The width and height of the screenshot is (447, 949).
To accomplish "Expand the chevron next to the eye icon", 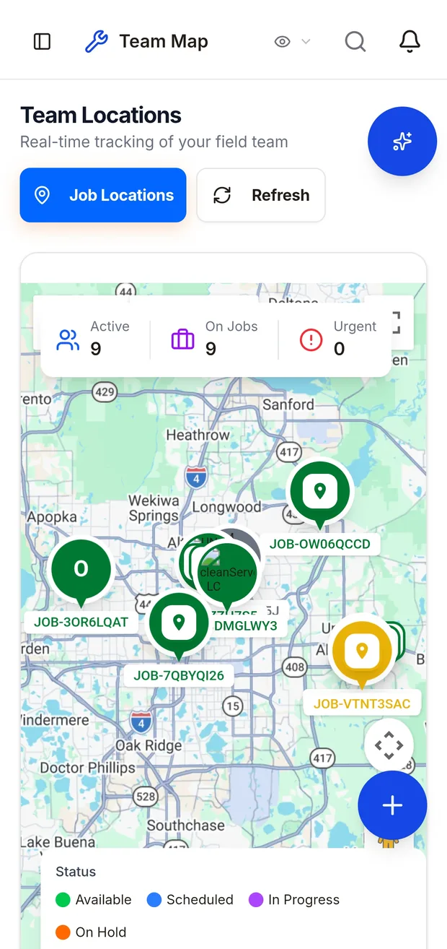I will click(x=306, y=42).
